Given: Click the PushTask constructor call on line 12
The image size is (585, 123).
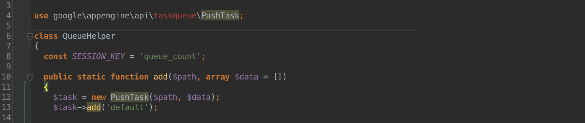Looking at the screenshot, I should click(x=130, y=97).
